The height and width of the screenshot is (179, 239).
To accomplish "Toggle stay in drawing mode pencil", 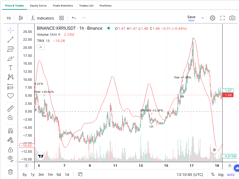I will point(10,140).
